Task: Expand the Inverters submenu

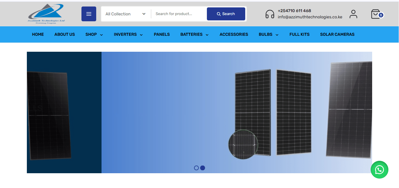Action: [x=141, y=35]
